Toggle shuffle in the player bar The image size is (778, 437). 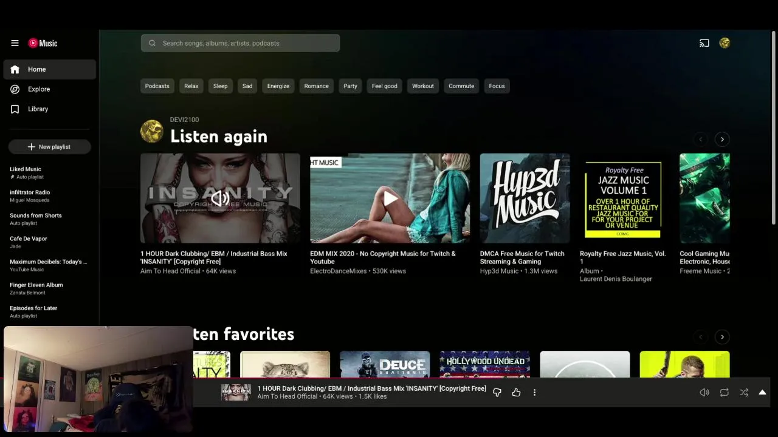pos(744,393)
